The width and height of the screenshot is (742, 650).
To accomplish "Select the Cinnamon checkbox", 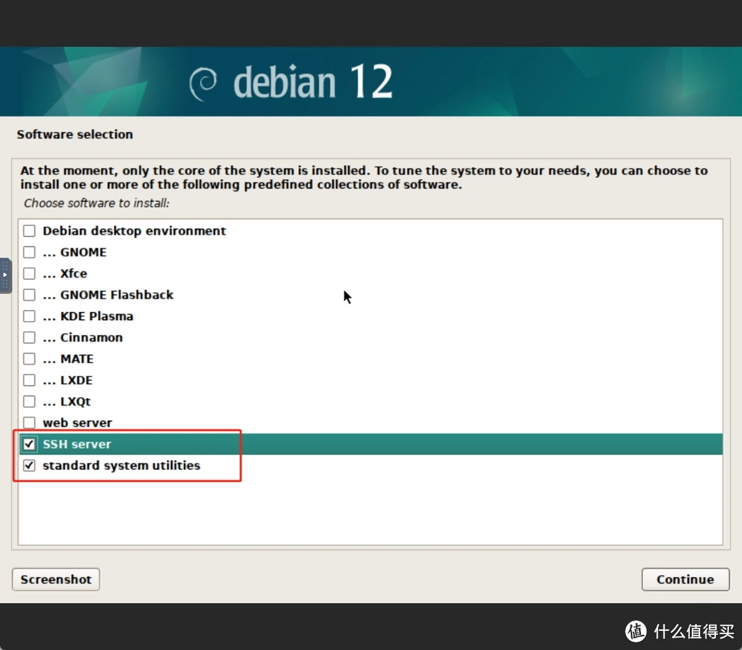I will [x=30, y=337].
